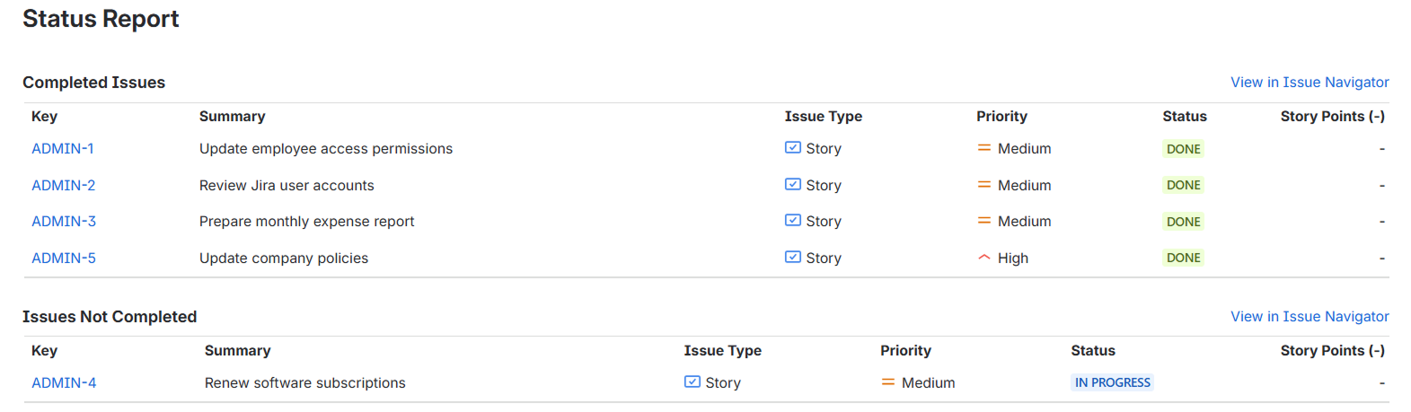Click High priority icon for ADMIN-5
The image size is (1411, 412).
point(984,258)
